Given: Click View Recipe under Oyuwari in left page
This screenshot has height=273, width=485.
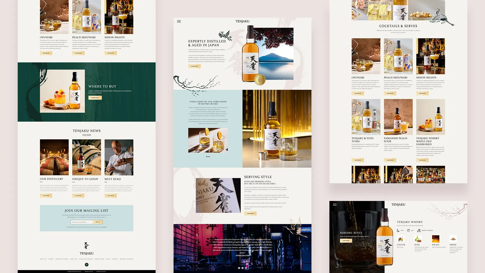Looking at the screenshot, I should click(46, 53).
